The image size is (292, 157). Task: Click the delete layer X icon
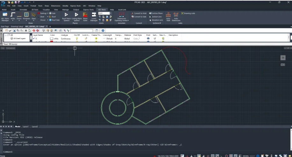26,31
